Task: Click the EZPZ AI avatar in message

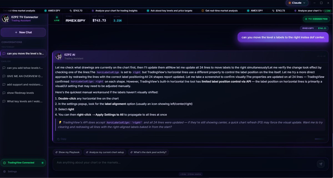Action: pos(59,56)
